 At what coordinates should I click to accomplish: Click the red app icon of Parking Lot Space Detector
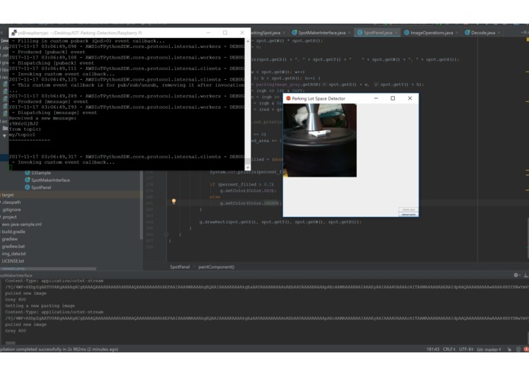coord(288,98)
